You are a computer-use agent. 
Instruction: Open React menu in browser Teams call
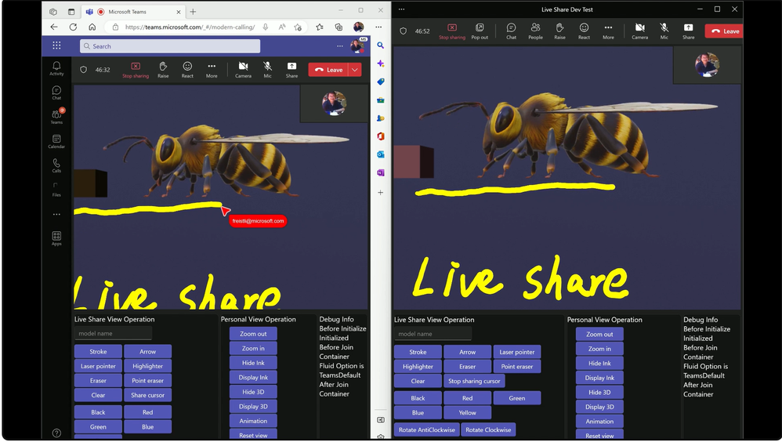[x=187, y=70]
